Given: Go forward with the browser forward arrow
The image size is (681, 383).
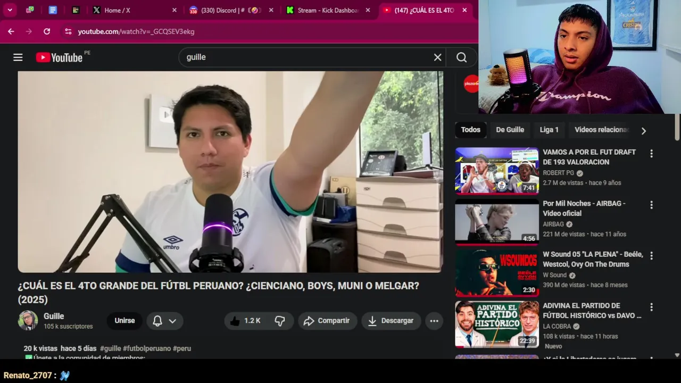Looking at the screenshot, I should [x=29, y=31].
